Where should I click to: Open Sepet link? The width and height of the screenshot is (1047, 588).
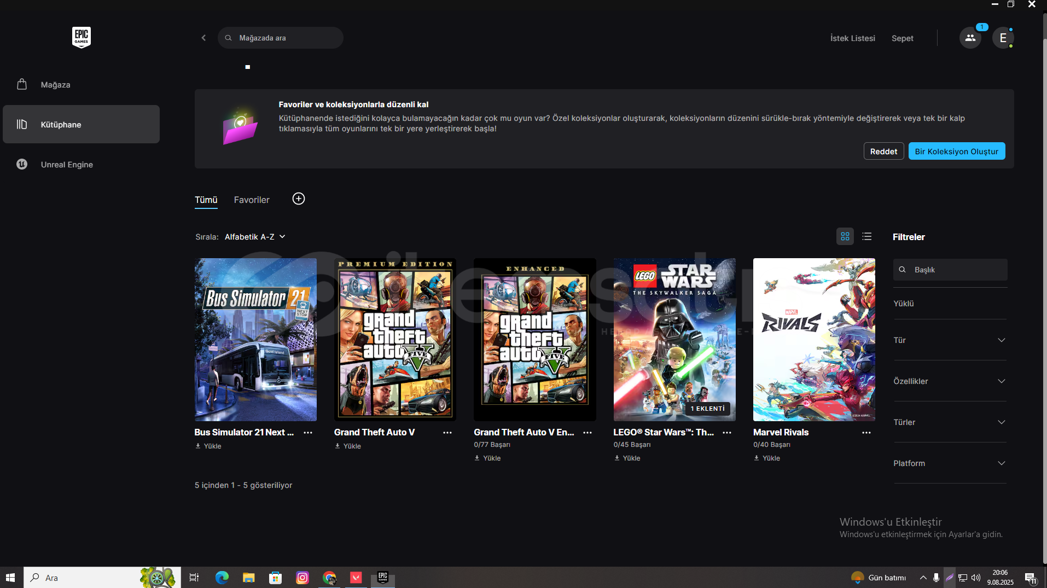902,38
